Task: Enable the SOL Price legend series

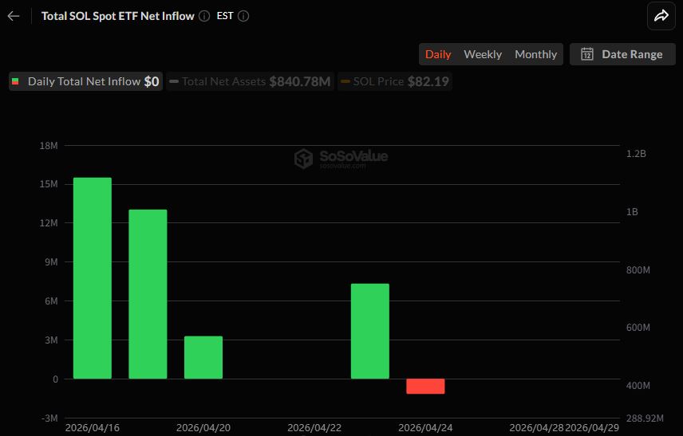Action: [394, 81]
